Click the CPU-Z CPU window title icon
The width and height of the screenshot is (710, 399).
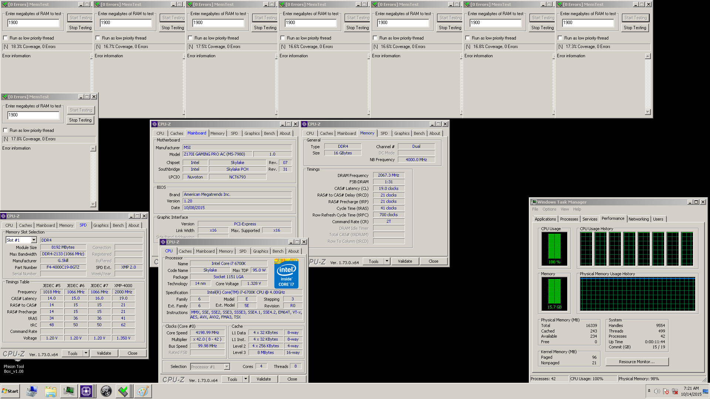coord(163,242)
